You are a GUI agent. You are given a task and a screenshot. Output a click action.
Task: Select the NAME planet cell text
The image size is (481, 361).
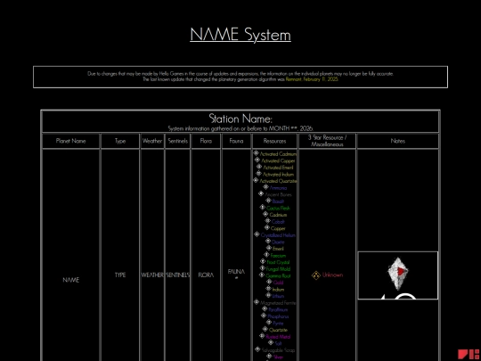[x=71, y=280]
